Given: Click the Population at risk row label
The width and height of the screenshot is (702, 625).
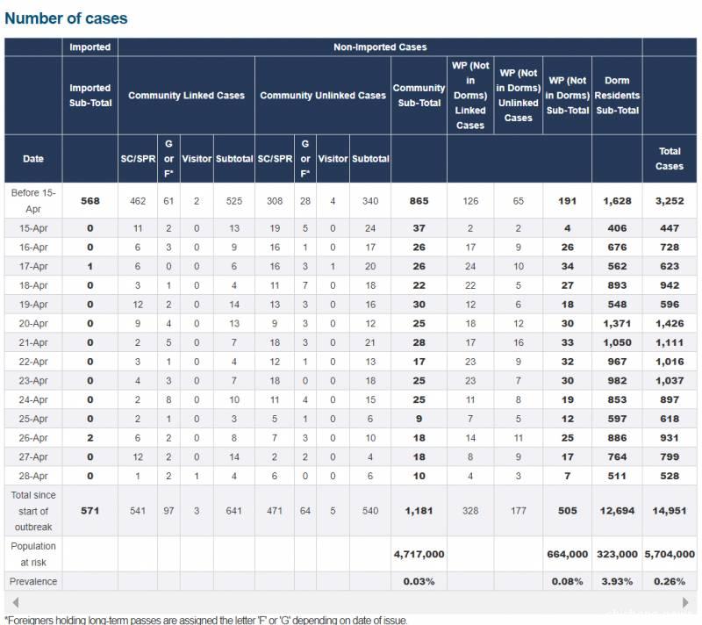Looking at the screenshot, I should click(33, 554).
